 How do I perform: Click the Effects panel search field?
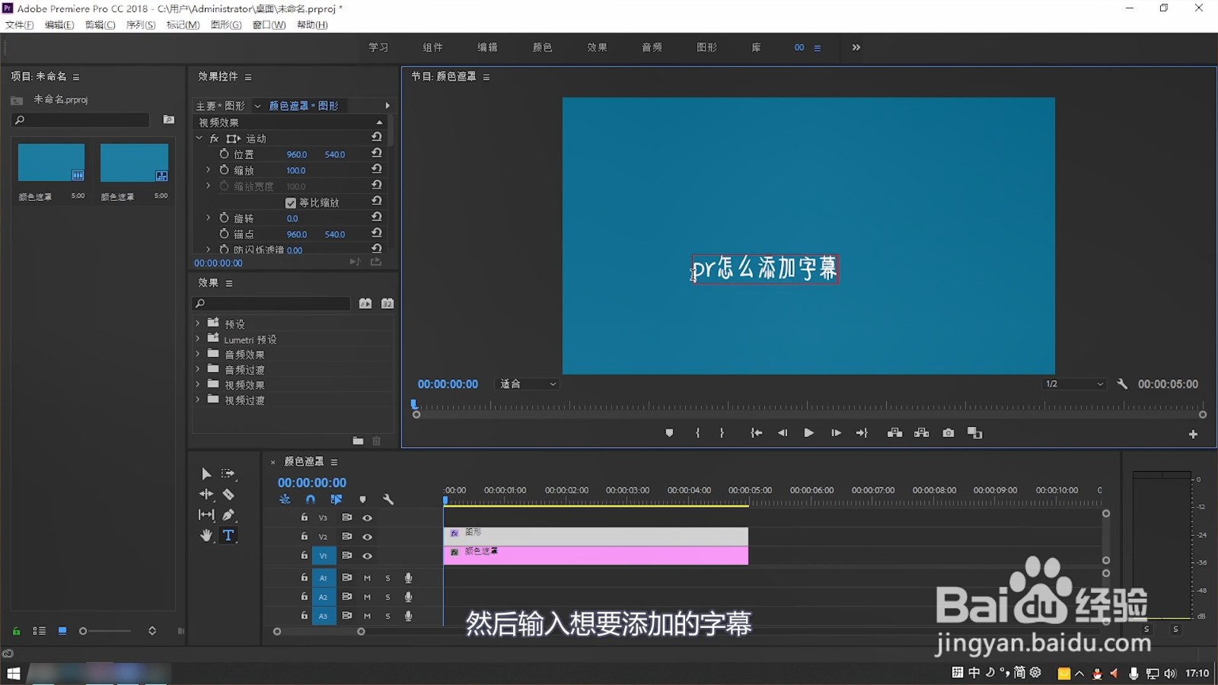click(272, 303)
